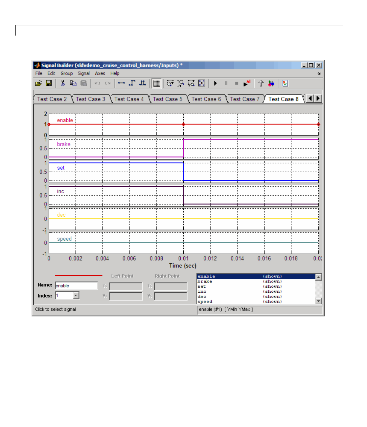Click the Copy icon in toolbar

[73, 83]
